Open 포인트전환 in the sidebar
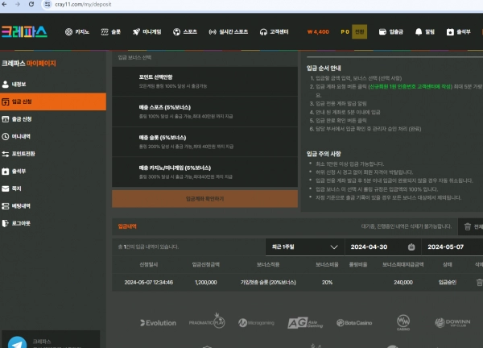Screen dimensions: 483x348 click(x=53, y=154)
